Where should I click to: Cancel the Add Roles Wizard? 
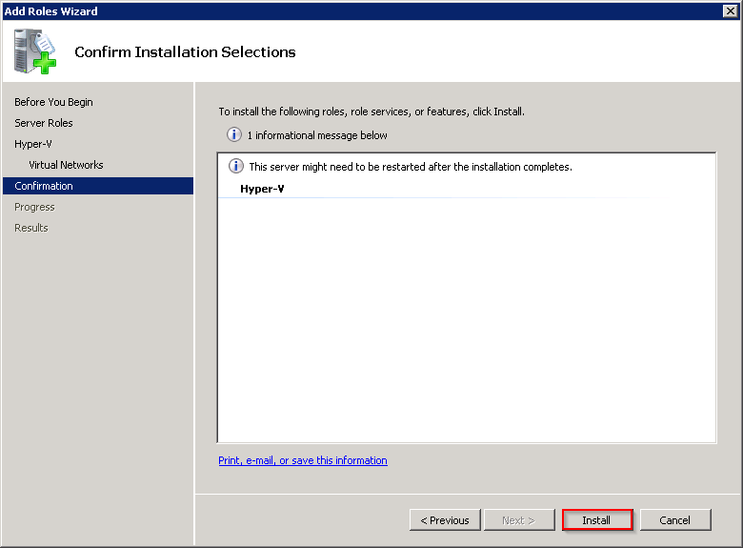pos(675,520)
